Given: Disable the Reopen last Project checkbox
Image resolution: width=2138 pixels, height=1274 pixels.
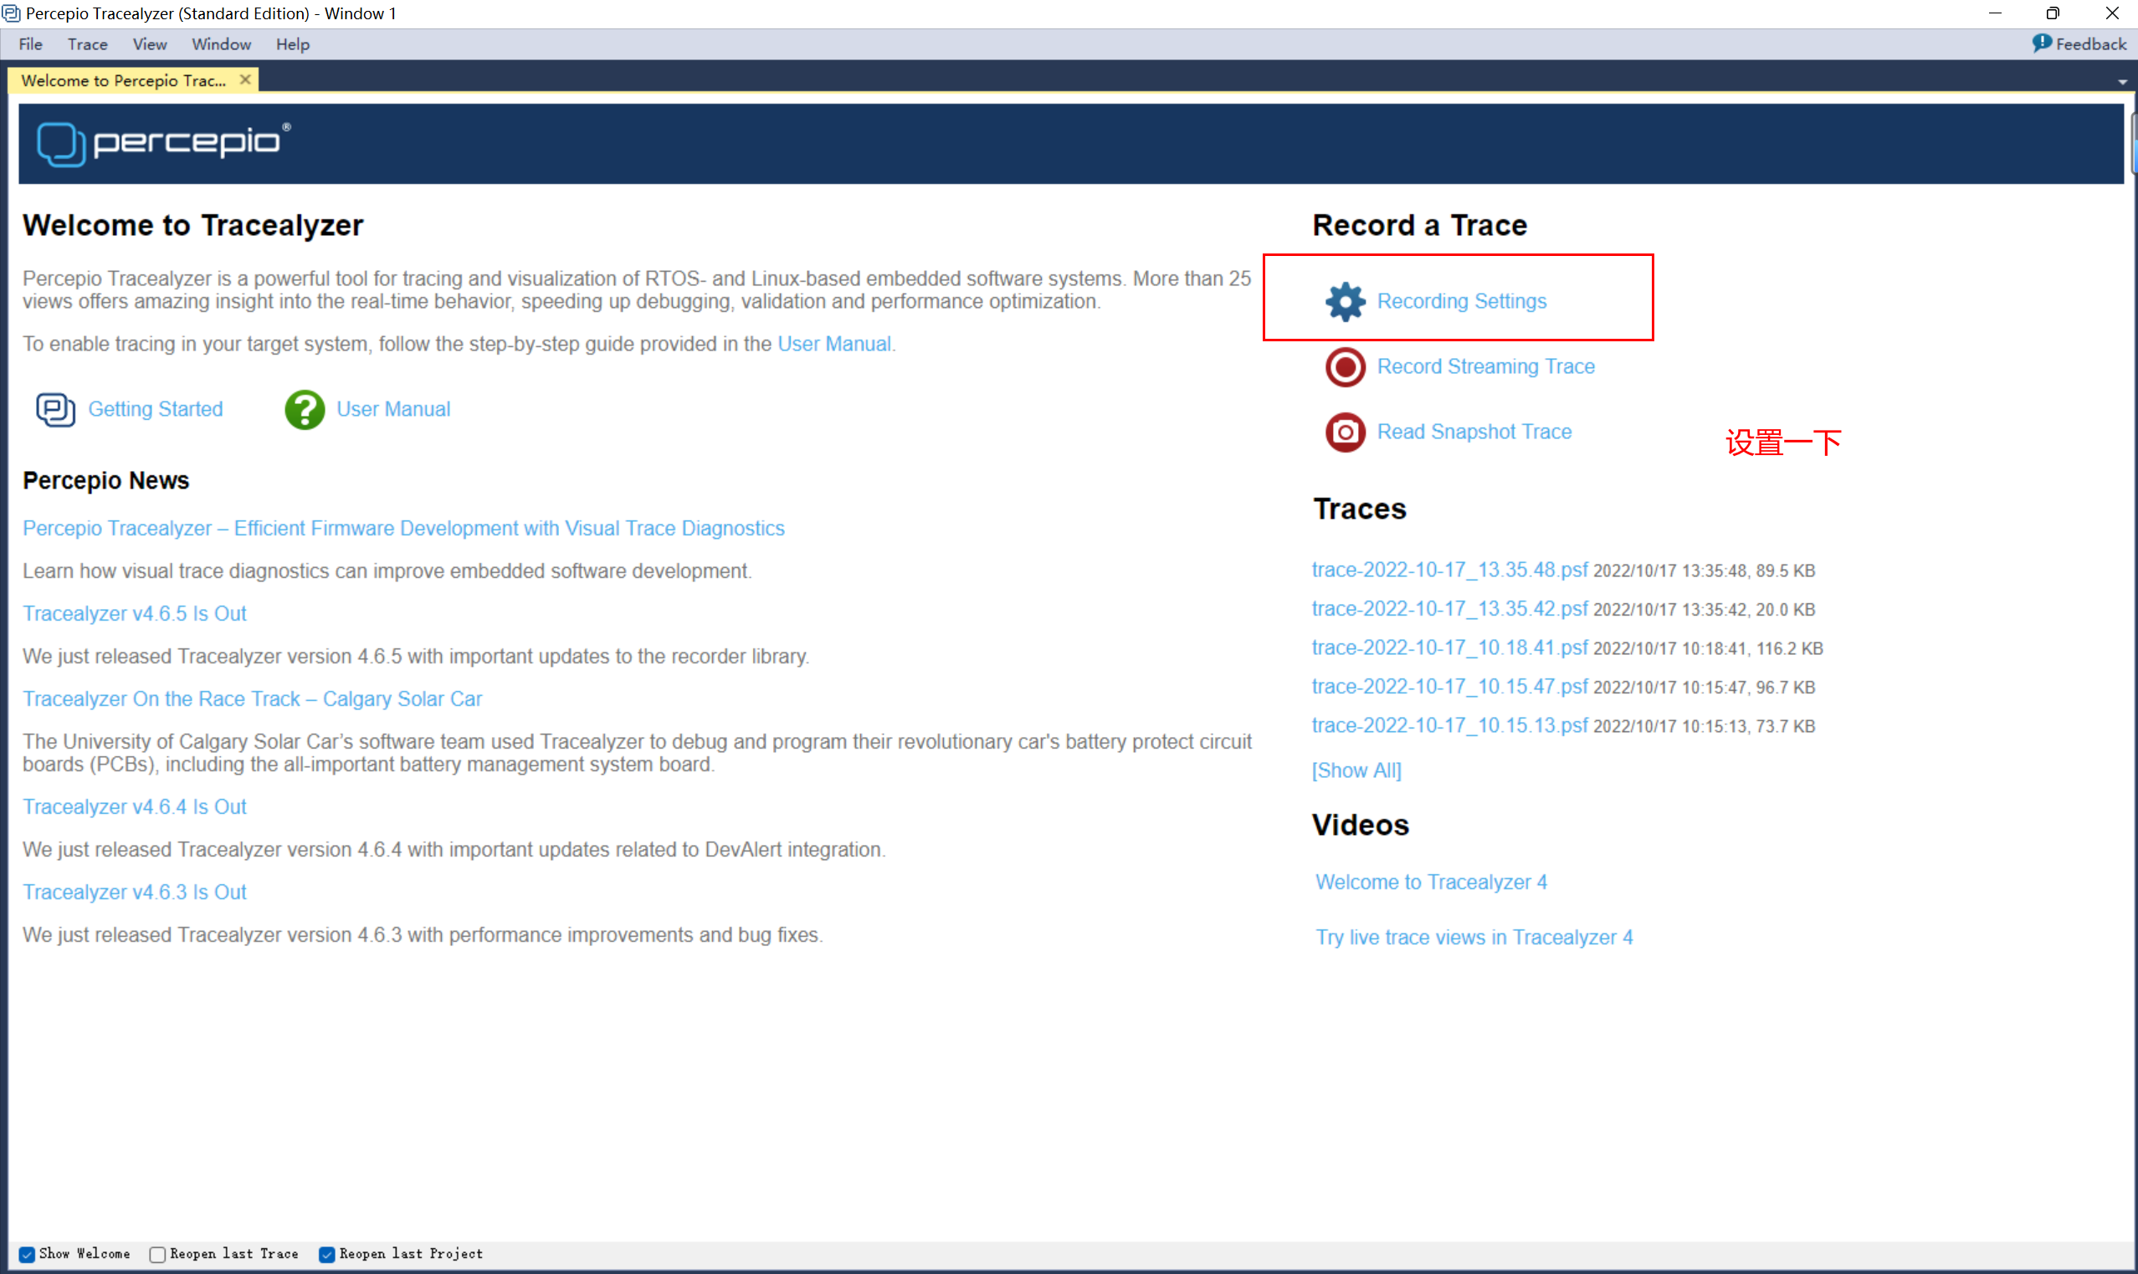Looking at the screenshot, I should [x=326, y=1254].
